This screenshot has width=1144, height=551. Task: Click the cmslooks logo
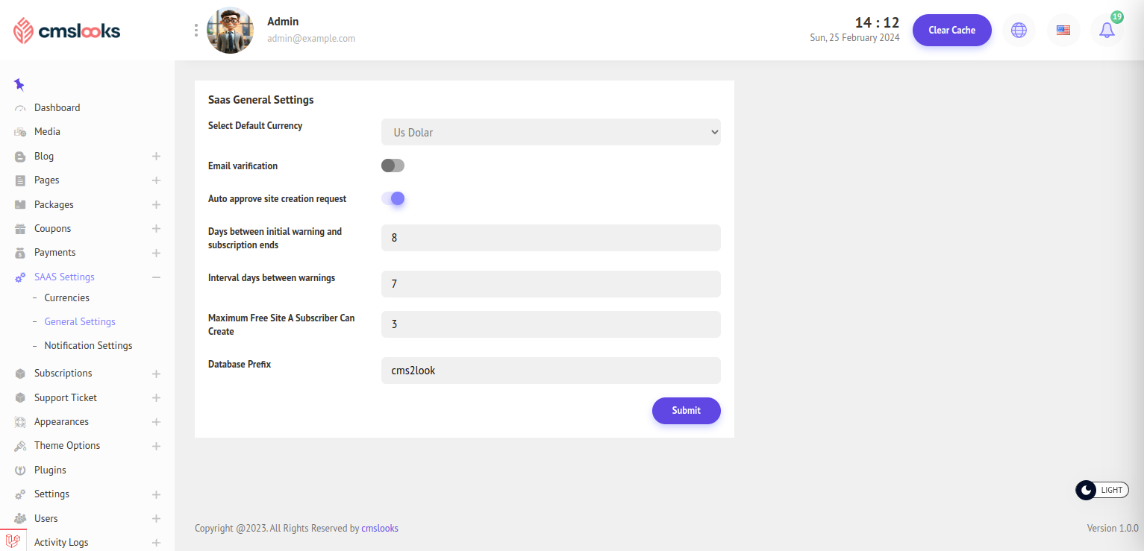[67, 31]
